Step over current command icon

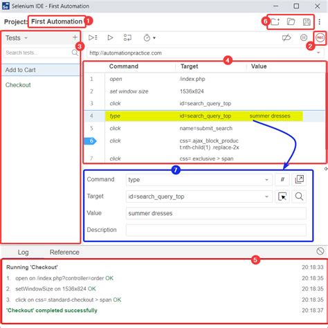[x=127, y=37]
